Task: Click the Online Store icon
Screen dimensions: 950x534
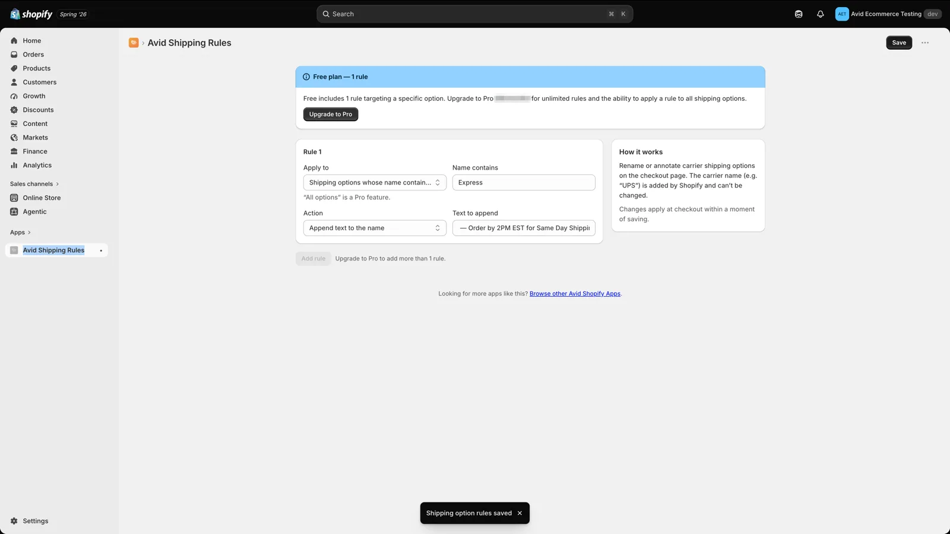Action: pos(14,198)
